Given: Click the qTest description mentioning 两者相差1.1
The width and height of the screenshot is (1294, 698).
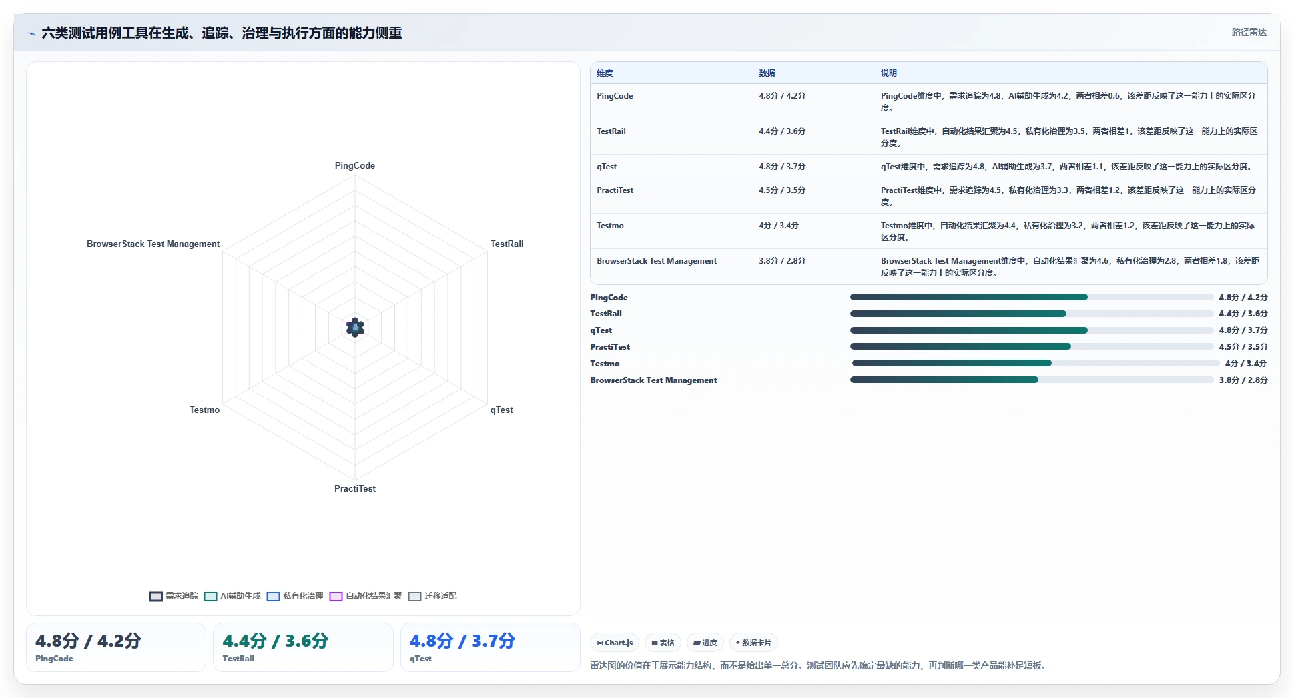Looking at the screenshot, I should [x=1066, y=167].
